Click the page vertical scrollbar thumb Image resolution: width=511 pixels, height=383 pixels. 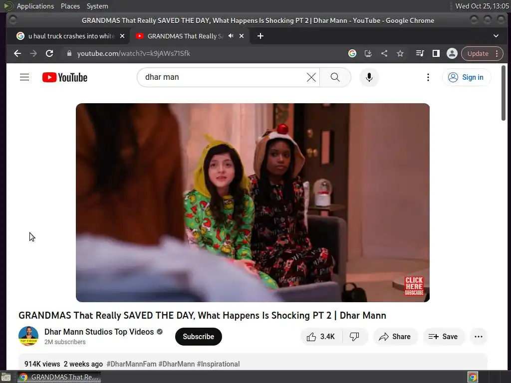pos(504,93)
